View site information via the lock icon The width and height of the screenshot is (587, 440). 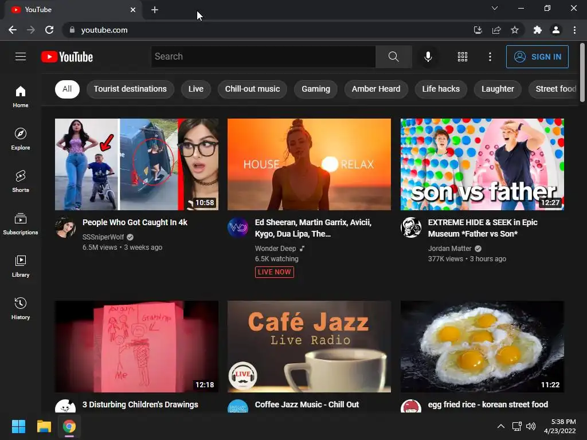click(72, 30)
